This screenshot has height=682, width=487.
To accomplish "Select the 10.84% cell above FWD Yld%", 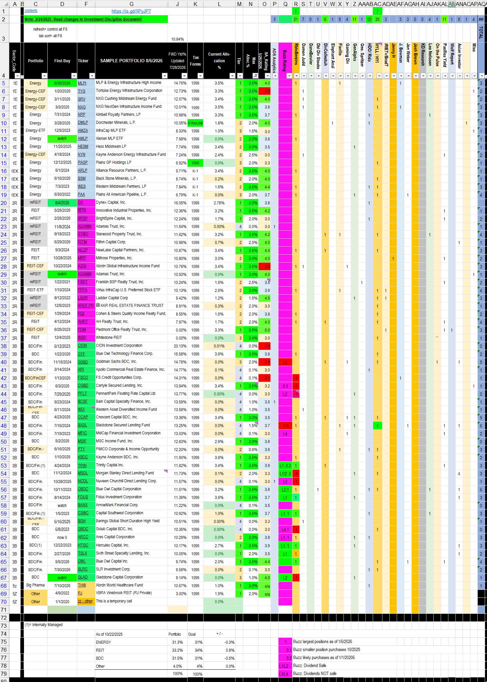I will coord(178,33).
